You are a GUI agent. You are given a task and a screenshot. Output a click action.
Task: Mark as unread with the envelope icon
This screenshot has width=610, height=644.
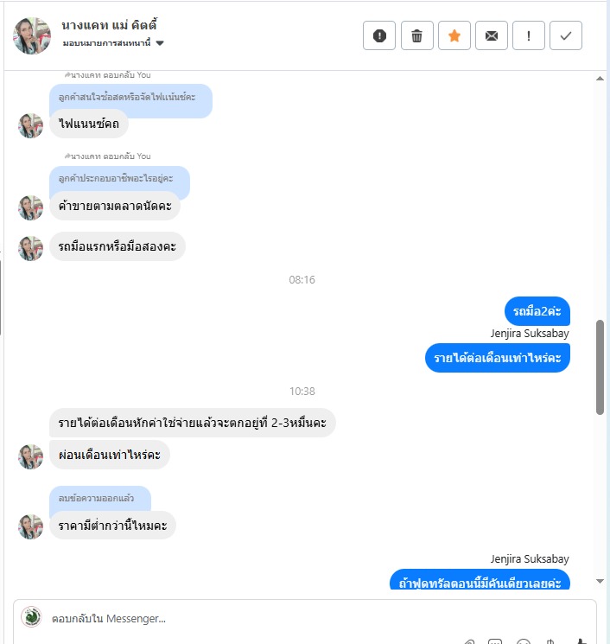point(492,35)
